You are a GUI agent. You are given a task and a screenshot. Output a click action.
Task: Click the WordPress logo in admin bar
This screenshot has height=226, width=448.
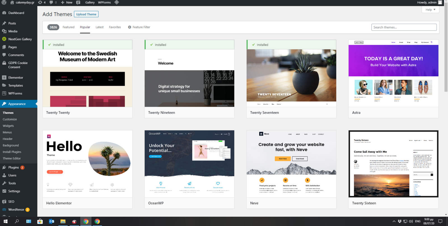pyautogui.click(x=4, y=3)
